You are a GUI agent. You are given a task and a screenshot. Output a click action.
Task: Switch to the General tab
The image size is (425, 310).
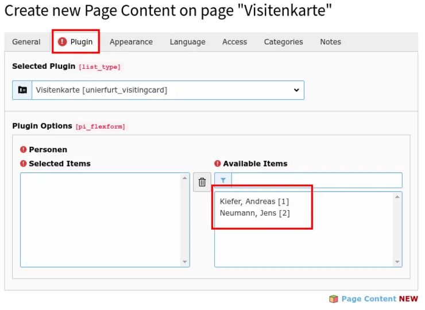[x=26, y=42]
